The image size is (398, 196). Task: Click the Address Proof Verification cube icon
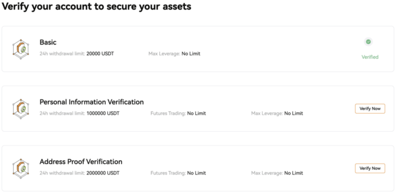(21, 169)
